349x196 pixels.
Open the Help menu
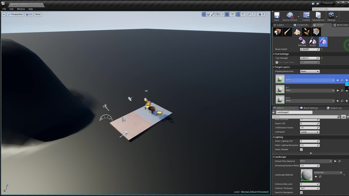31,9
